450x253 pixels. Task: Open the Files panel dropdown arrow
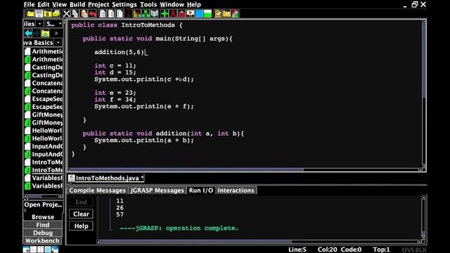tap(39, 24)
